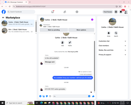
Task: Open Carlos - 2 Beds 1 Bath House conversation
Action: (18, 23)
